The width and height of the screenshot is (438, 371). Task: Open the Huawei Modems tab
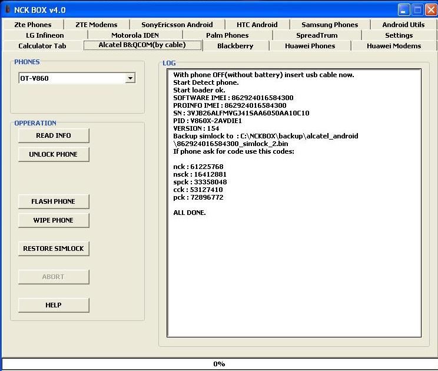pyautogui.click(x=394, y=46)
